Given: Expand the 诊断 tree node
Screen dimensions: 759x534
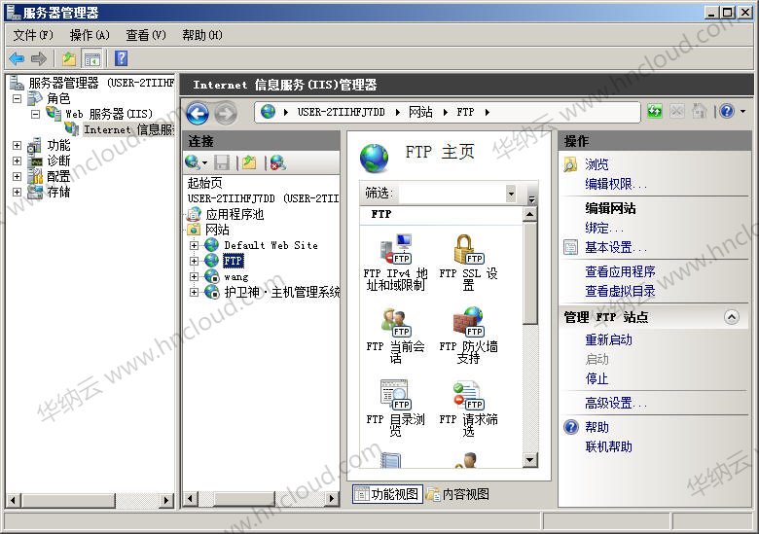Looking at the screenshot, I should point(17,160).
